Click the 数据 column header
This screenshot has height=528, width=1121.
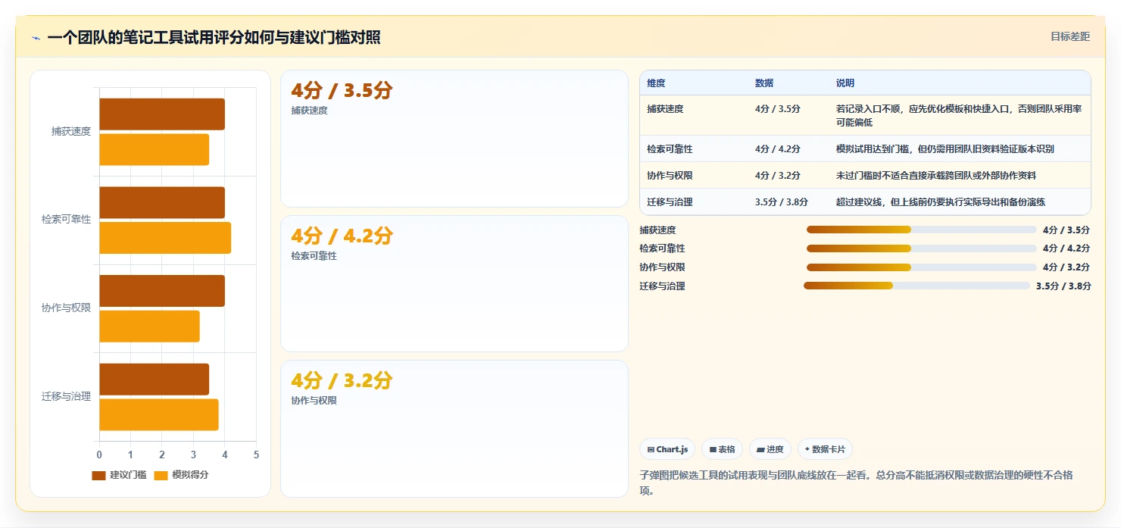click(764, 83)
